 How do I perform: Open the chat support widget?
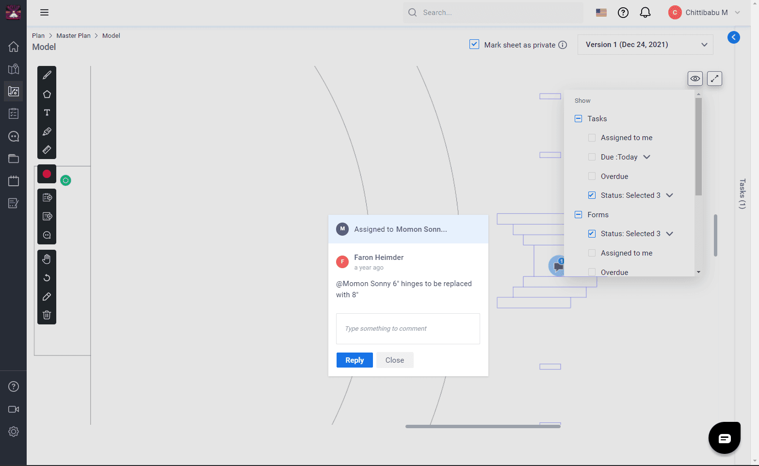(x=725, y=438)
